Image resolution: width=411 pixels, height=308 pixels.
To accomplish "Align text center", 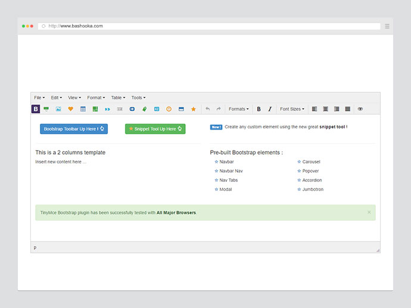I will tap(326, 109).
